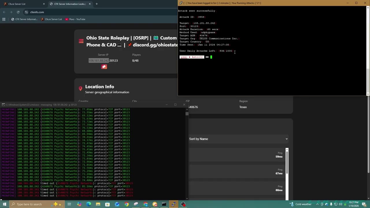Image resolution: width=370 pixels, height=208 pixels.
Task: Click the red server icon beside title
Action: 81,41
